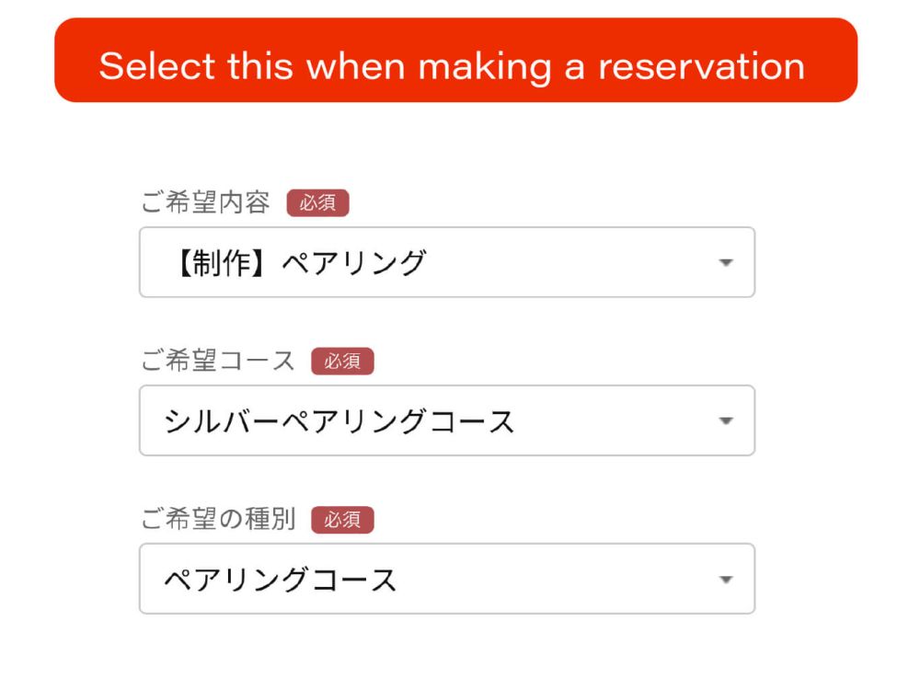Click the ご希望内容 field label
Viewport: 920px width, 690px height.
(x=205, y=202)
